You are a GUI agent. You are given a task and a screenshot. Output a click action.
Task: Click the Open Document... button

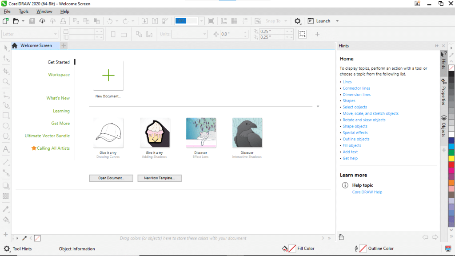(111, 178)
